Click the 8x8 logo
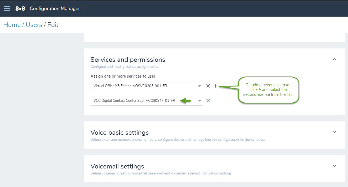348x187 pixels. [x=20, y=8]
